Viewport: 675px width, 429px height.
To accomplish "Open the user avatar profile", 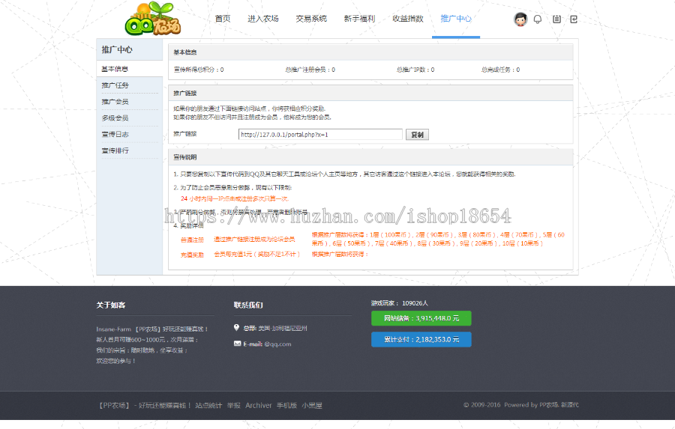I will (520, 19).
